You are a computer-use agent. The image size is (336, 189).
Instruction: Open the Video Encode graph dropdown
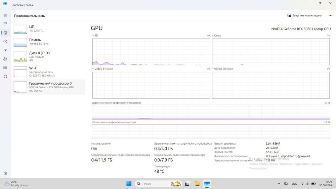[102, 69]
